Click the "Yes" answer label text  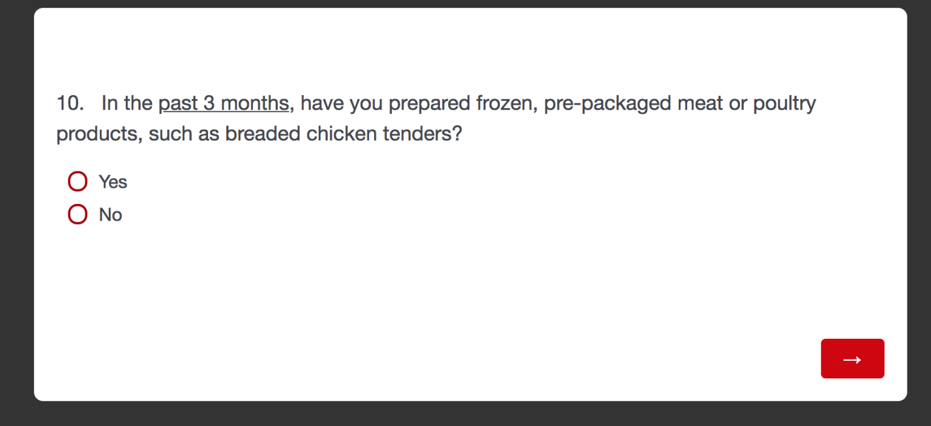coord(113,182)
